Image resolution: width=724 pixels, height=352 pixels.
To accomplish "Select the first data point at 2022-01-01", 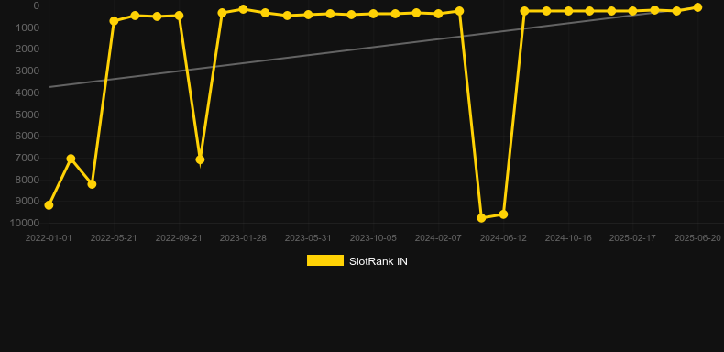I will coord(49,205).
